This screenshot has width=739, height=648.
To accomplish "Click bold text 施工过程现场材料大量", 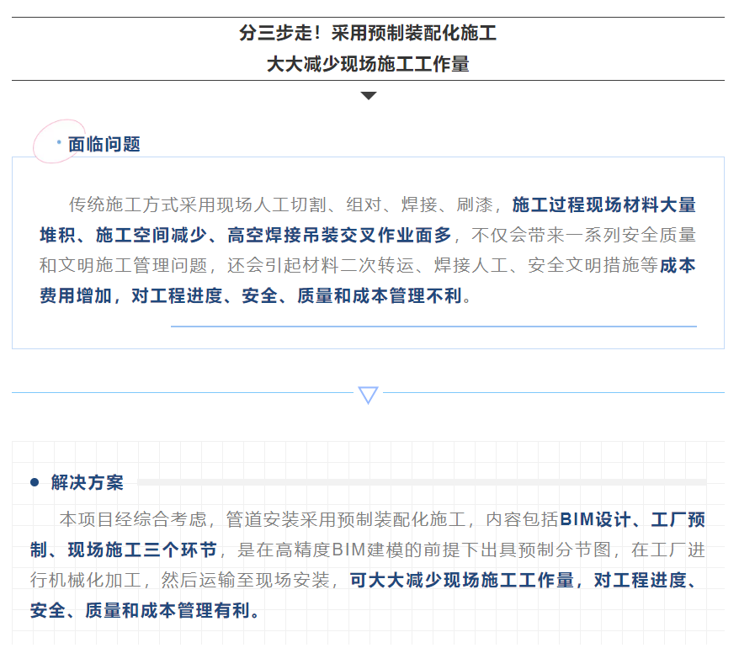I will tap(603, 204).
